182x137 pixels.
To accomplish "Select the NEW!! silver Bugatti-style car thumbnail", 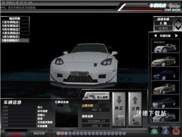I will pos(165,46).
